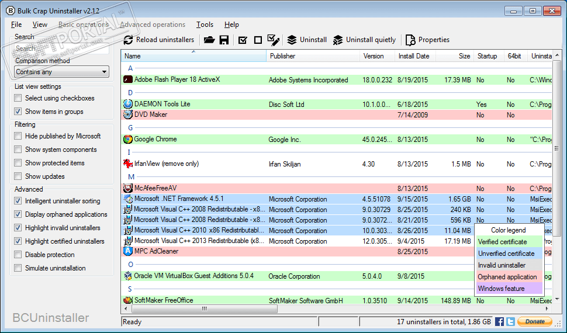The width and height of the screenshot is (567, 333).
Task: Enable Show updates checkbox
Action: point(18,176)
